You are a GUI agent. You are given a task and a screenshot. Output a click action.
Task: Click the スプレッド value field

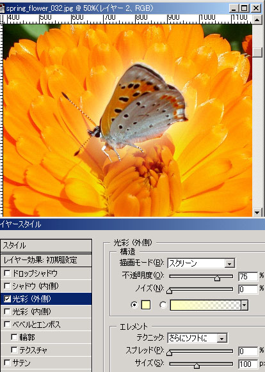(248, 351)
